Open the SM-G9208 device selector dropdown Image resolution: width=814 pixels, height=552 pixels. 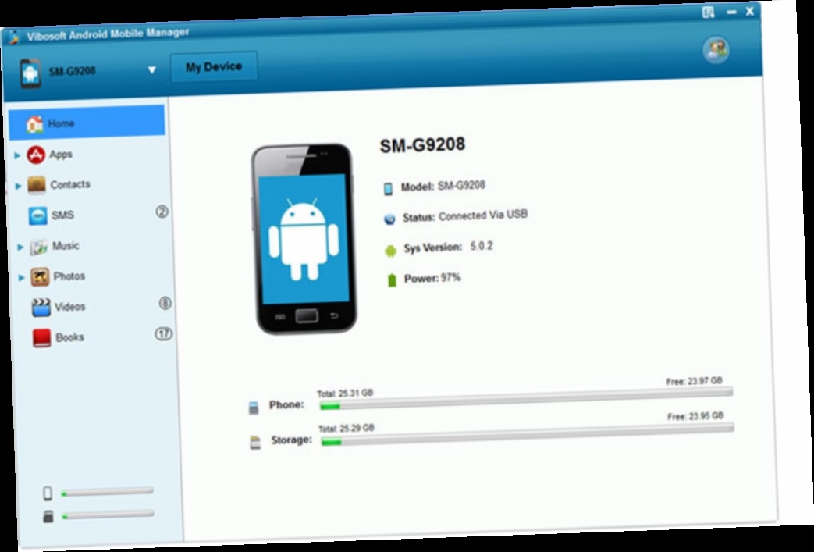[x=153, y=68]
